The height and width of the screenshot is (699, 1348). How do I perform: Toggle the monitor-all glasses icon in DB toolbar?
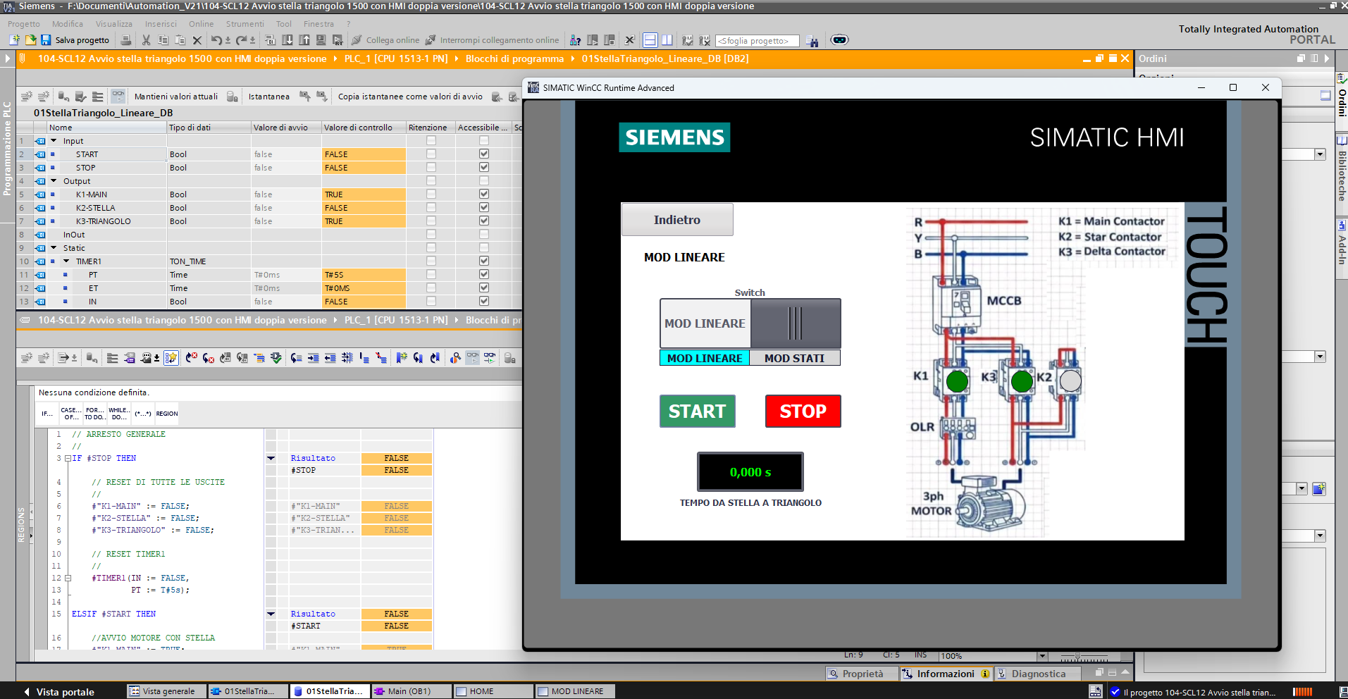[x=118, y=96]
